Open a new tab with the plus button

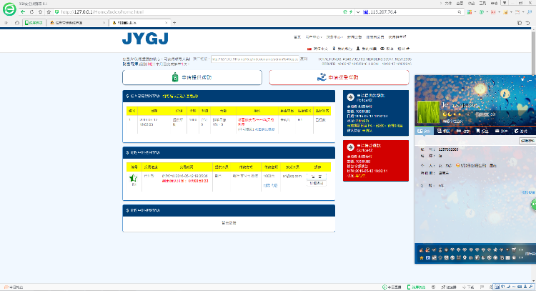click(174, 23)
